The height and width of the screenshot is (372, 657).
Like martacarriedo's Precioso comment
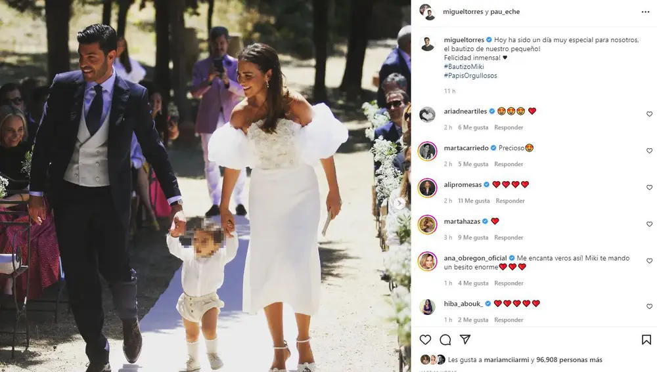click(x=649, y=151)
